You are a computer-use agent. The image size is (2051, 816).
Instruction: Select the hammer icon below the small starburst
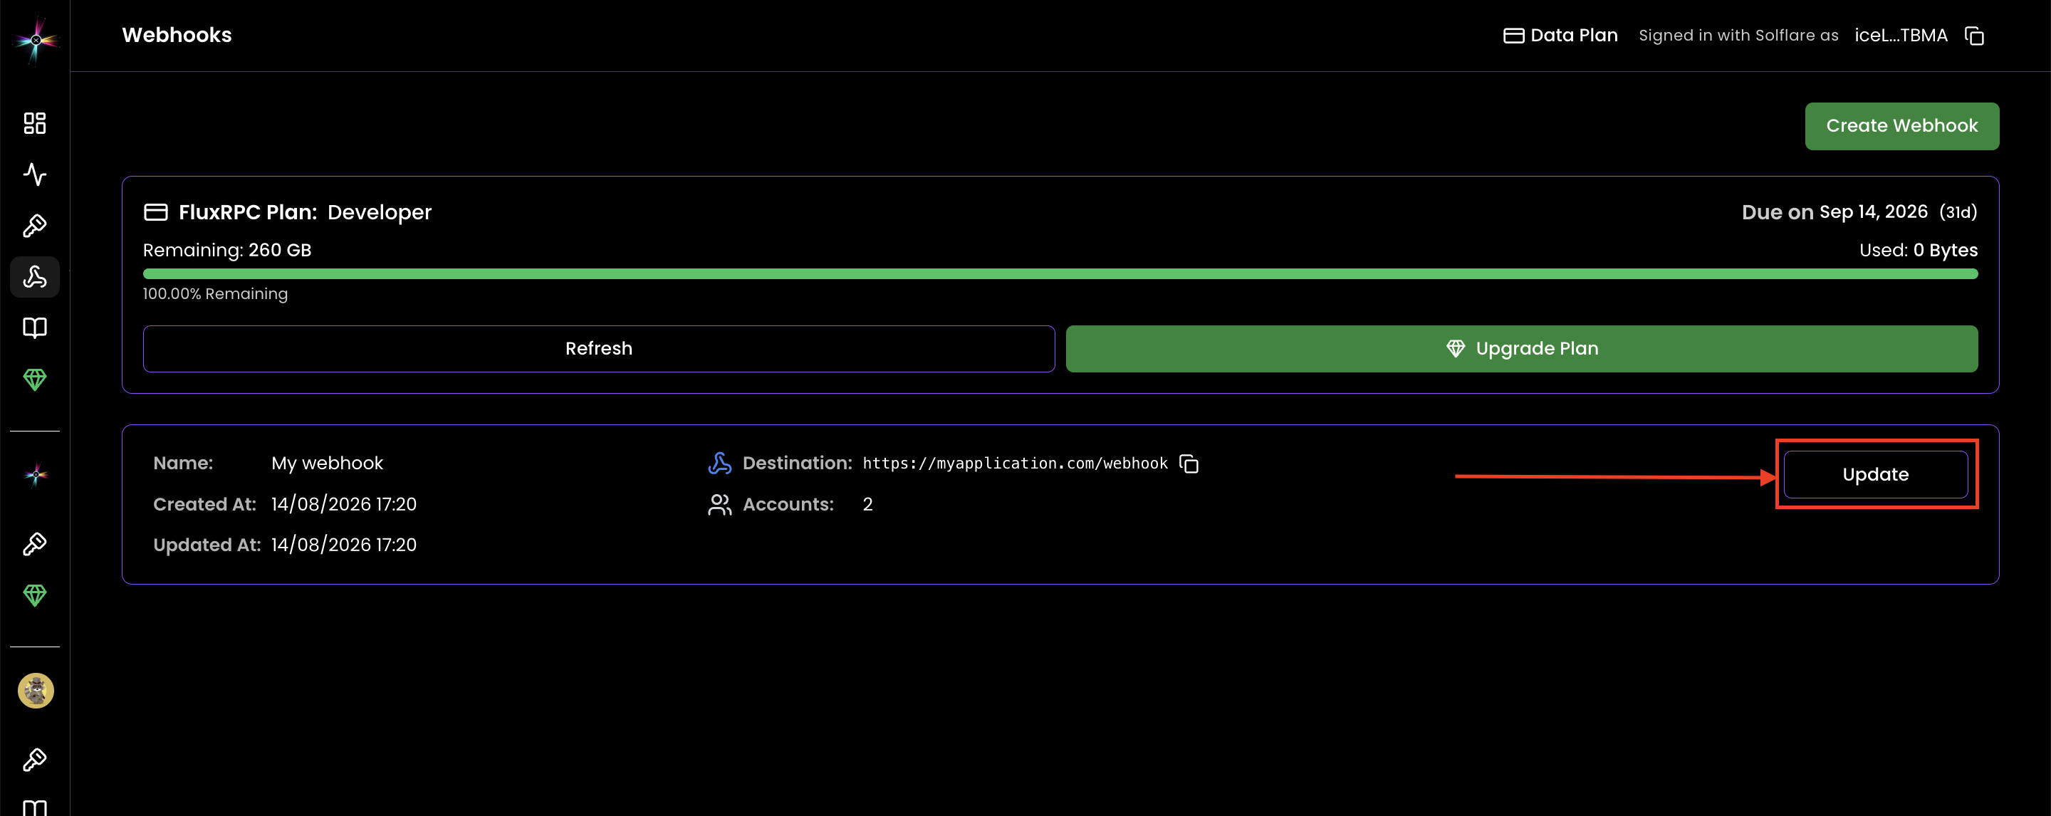point(35,544)
